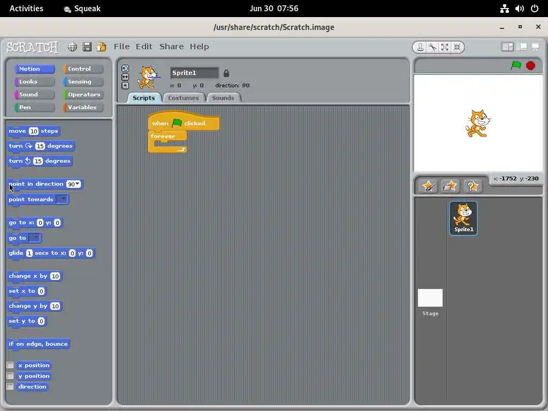
Task: Switch to the Costumes tab
Action: pos(184,98)
